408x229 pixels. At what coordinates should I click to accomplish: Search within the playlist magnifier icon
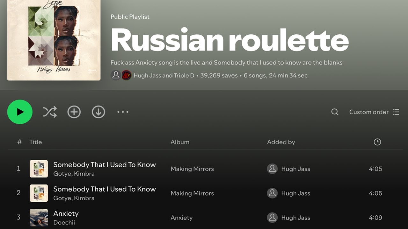coord(335,112)
